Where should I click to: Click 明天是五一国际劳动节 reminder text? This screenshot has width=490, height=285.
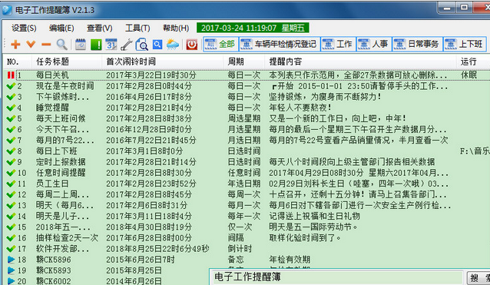click(x=313, y=227)
